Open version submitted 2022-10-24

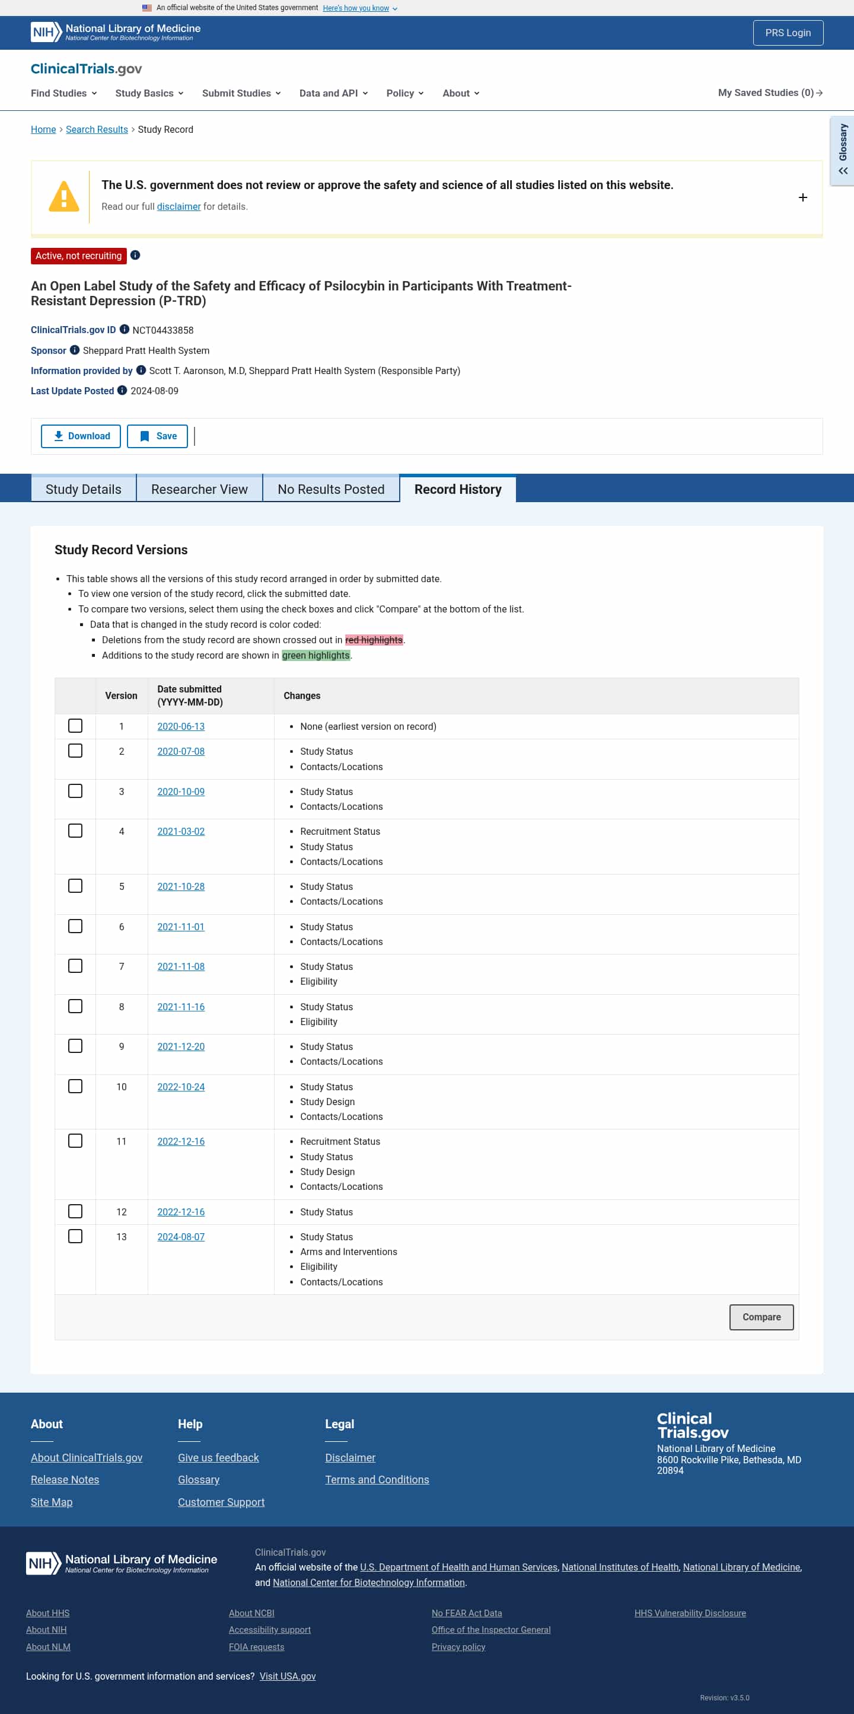pyautogui.click(x=180, y=1087)
